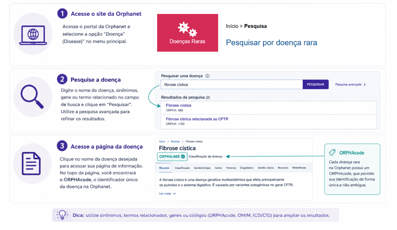Image resolution: width=397 pixels, height=230 pixels.
Task: Click the tag icon beside ORPHAcode heading
Action: click(332, 152)
